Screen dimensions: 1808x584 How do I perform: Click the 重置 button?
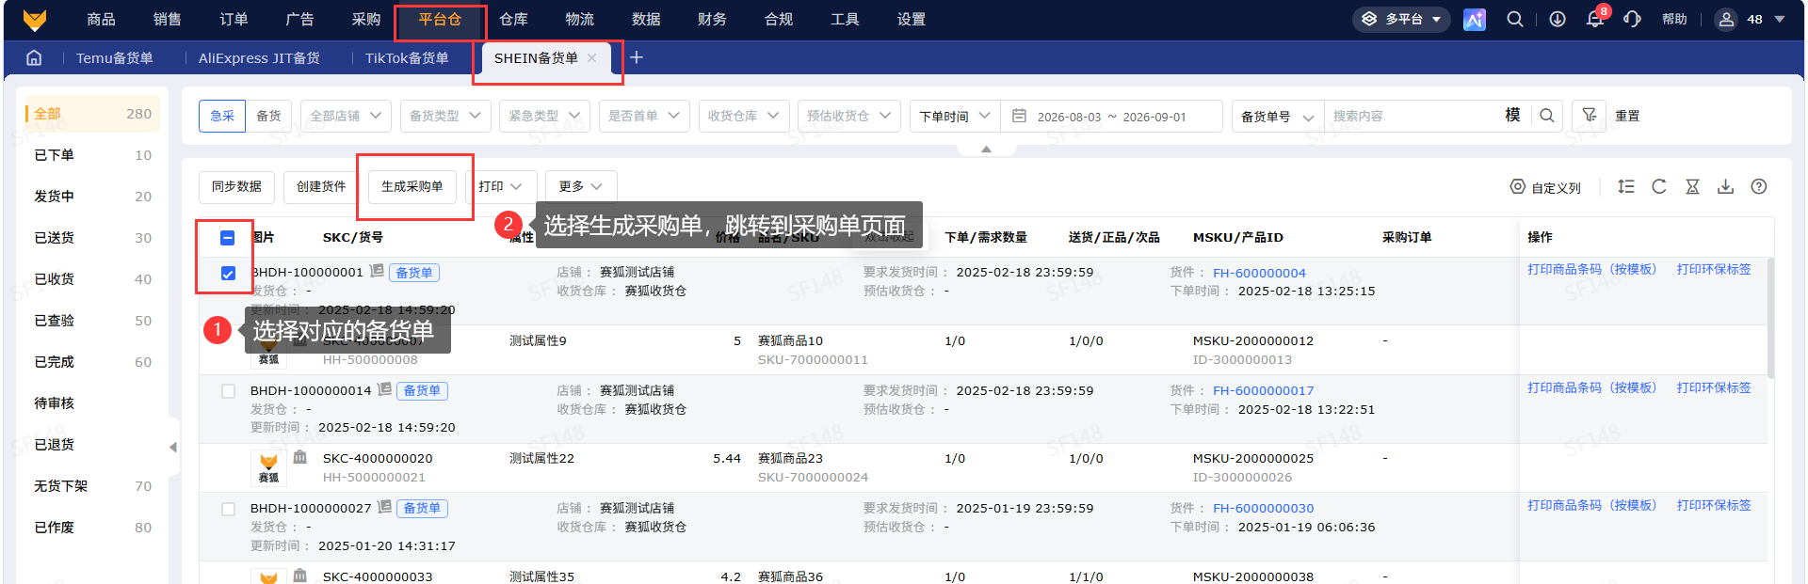(1627, 116)
